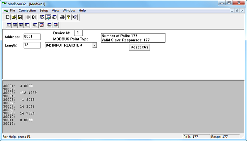Click the Save floppy disk icon
The width and height of the screenshot is (247, 141).
[x=19, y=17]
